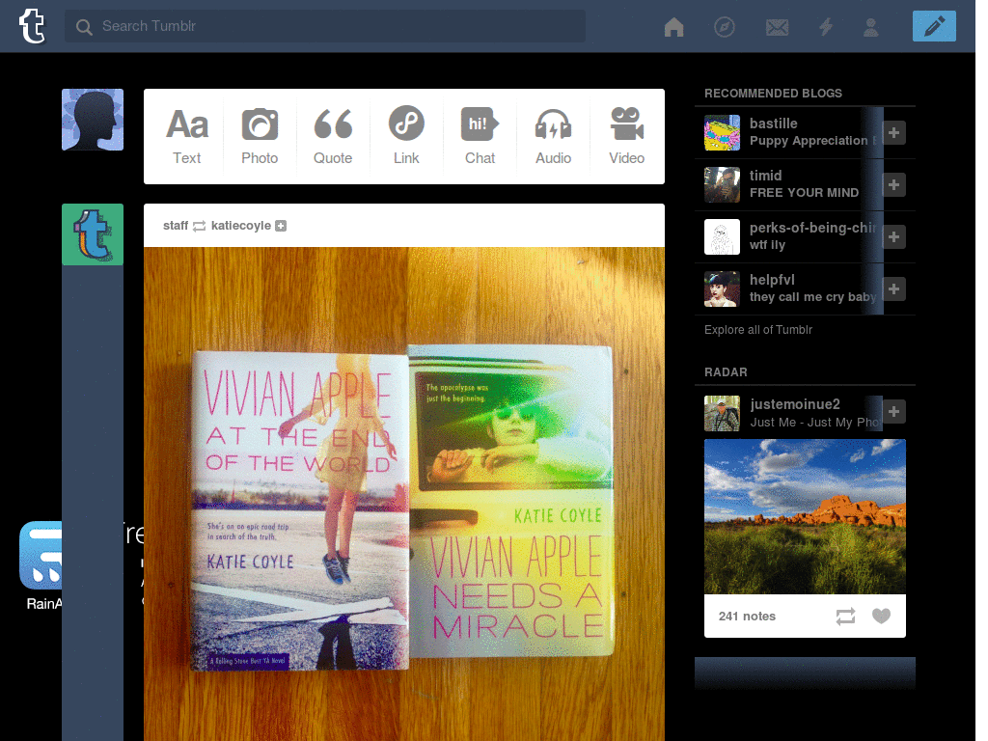Screen dimensions: 988x741
Task: View the 241 notes on radar post
Action: pos(747,617)
